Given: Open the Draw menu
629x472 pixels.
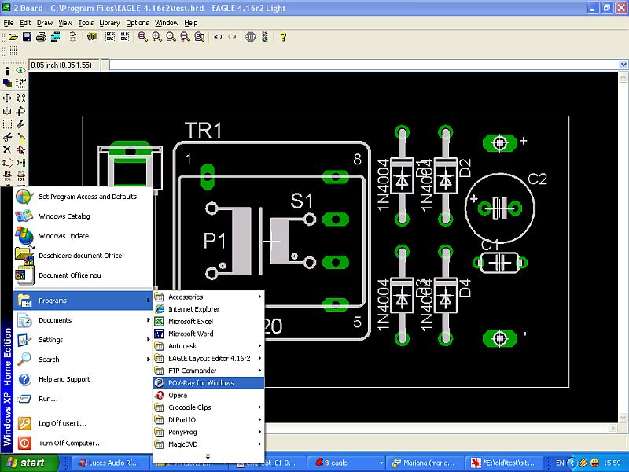Looking at the screenshot, I should click(x=45, y=23).
